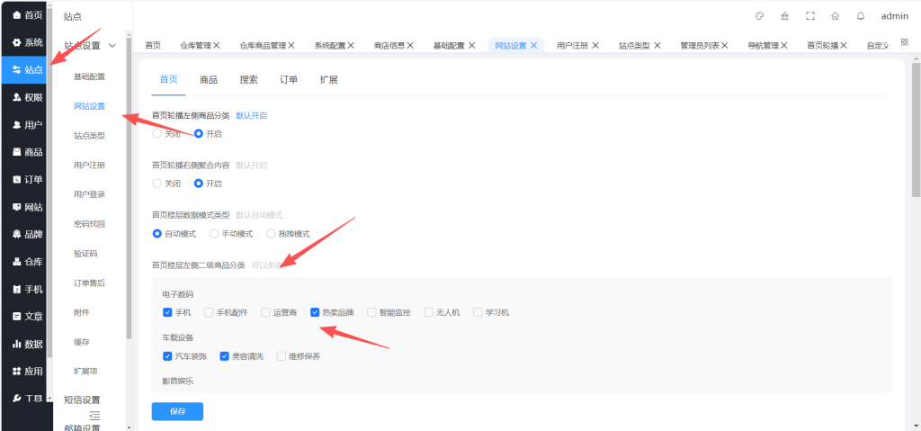Open 用户登录 in the submenu
The image size is (921, 431).
[x=89, y=194]
